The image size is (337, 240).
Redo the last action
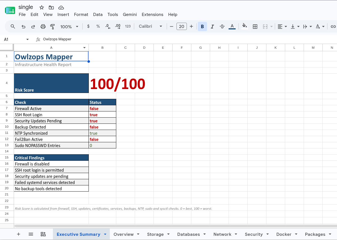pos(33,27)
